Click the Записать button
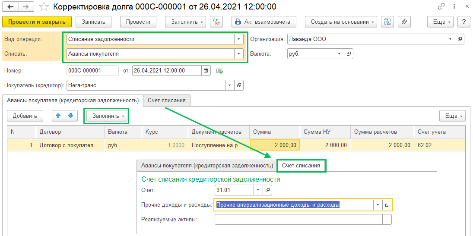The image size is (473, 236). (93, 22)
